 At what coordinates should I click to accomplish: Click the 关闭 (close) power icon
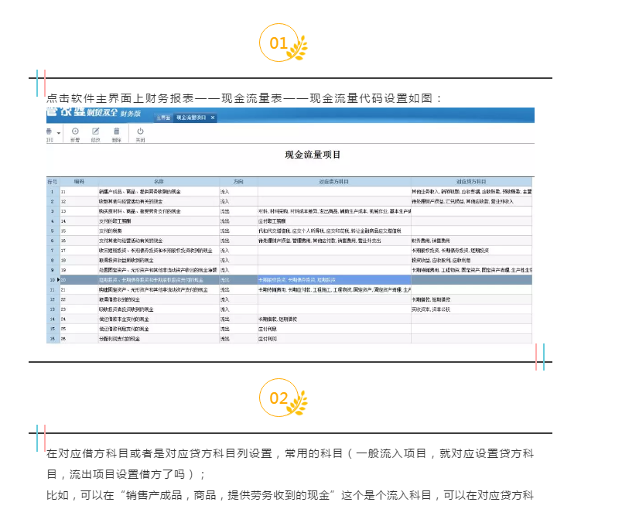[x=141, y=134]
